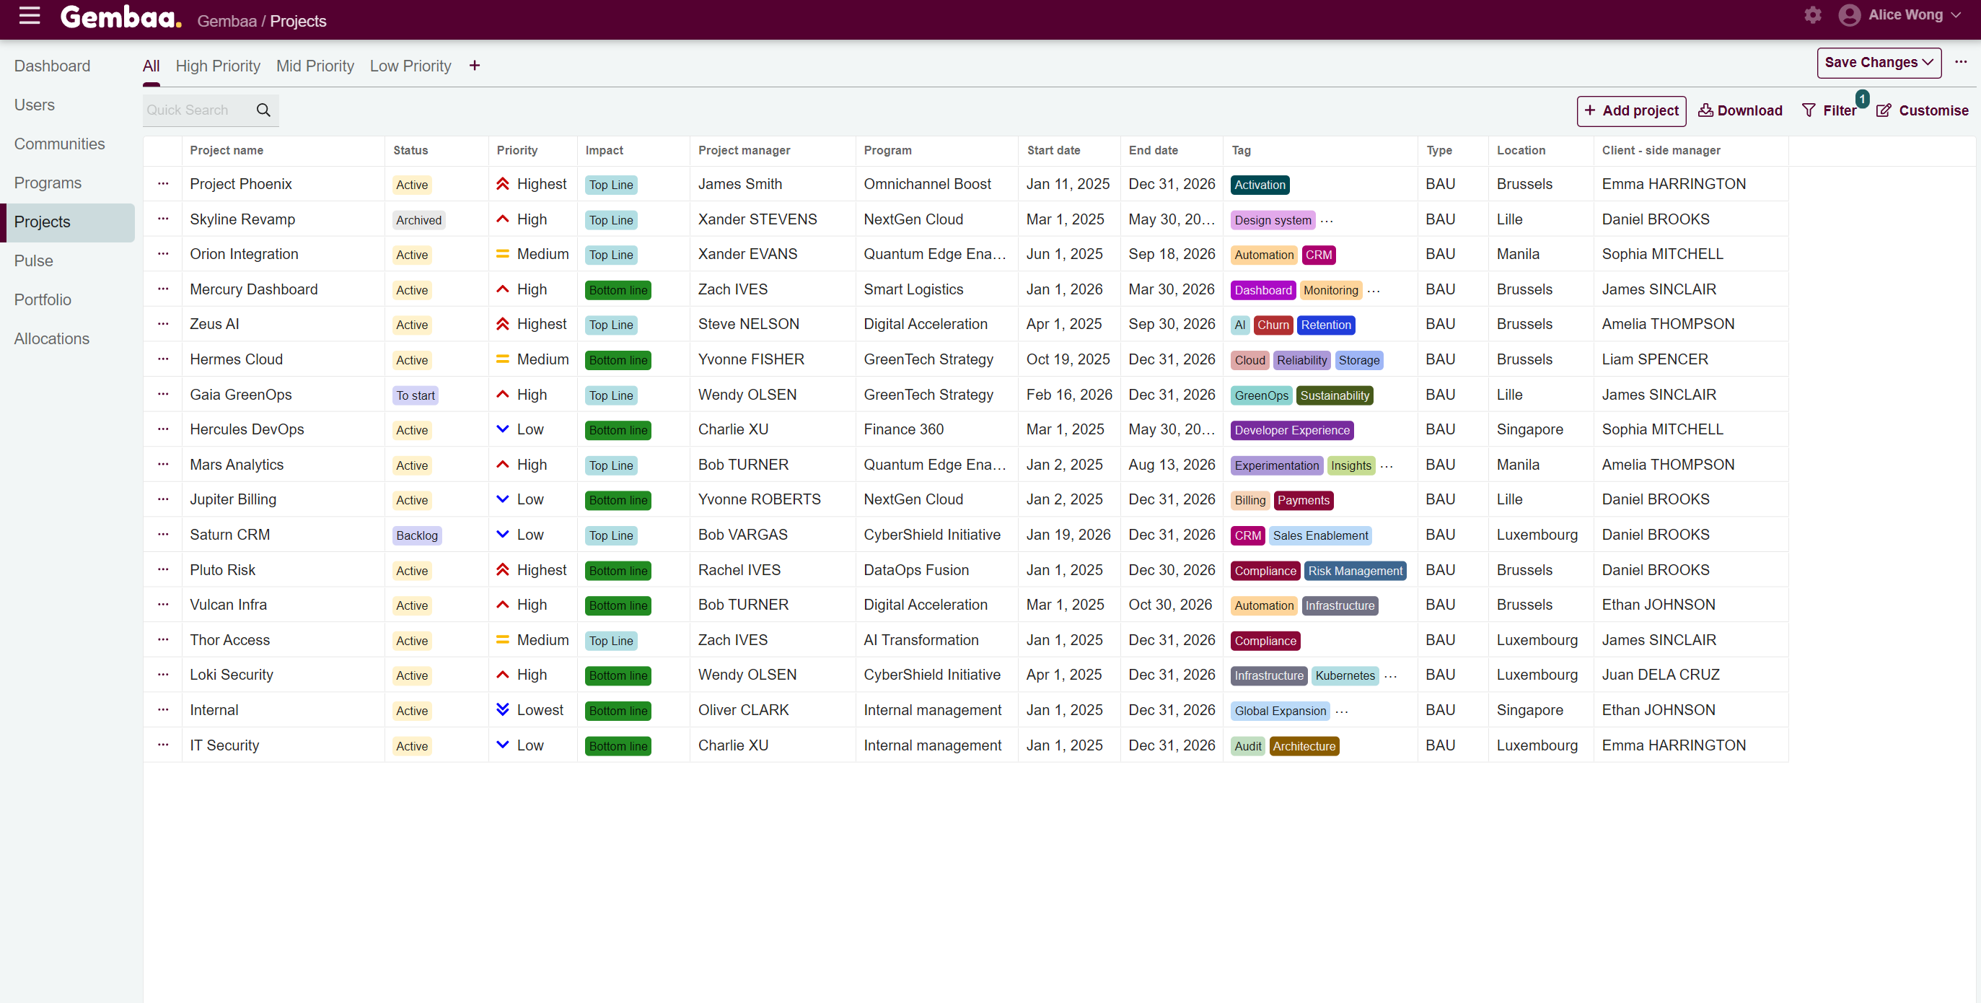Click the plus icon to add view
The image size is (1981, 1003).
pos(475,66)
